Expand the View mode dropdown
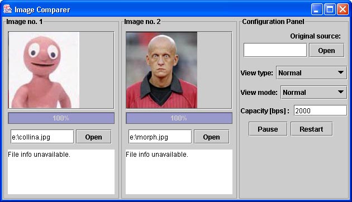The image size is (352, 202). coord(314,92)
